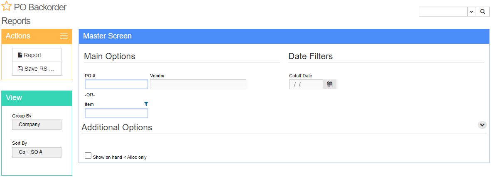Click the Item filter funnel icon

point(146,104)
